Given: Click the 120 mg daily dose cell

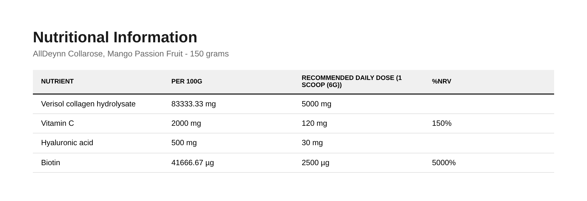Looking at the screenshot, I should click(x=314, y=123).
